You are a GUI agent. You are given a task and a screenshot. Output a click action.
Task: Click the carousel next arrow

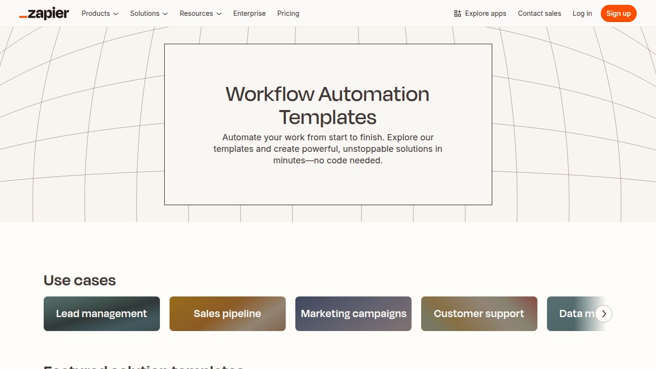tap(604, 313)
